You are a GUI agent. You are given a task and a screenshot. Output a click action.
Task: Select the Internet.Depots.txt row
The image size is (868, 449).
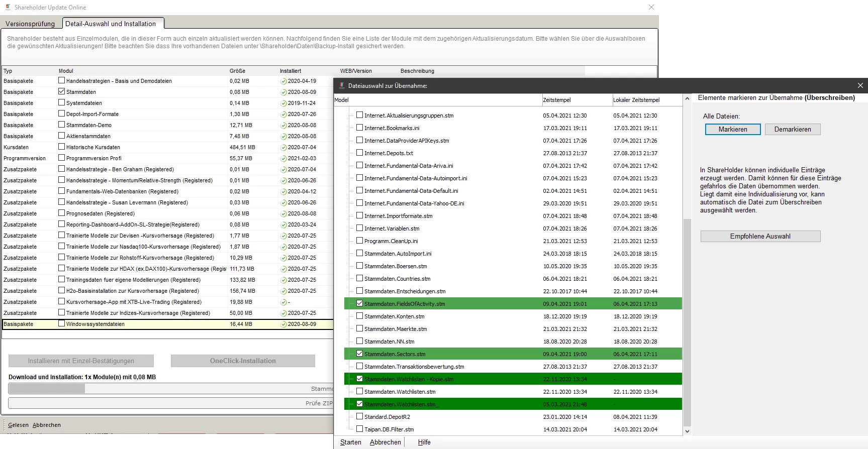pos(513,153)
